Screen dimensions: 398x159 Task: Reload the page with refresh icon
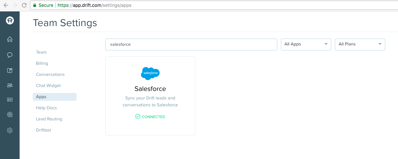pyautogui.click(x=24, y=5)
